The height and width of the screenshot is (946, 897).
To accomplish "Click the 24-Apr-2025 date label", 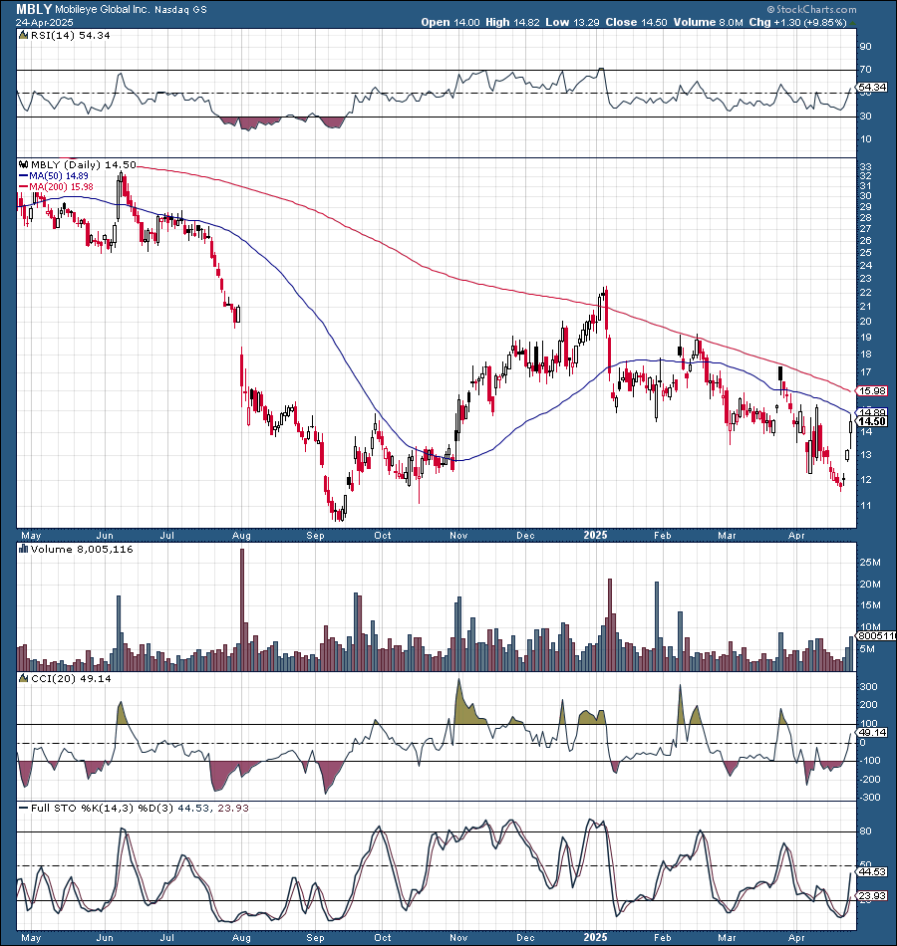I will pyautogui.click(x=45, y=21).
